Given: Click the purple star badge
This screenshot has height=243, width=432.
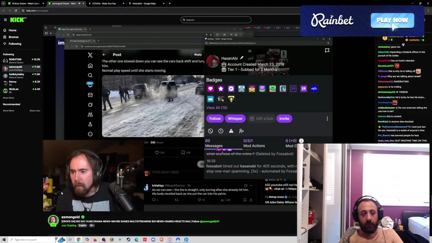Looking at the screenshot, I should point(221,89).
